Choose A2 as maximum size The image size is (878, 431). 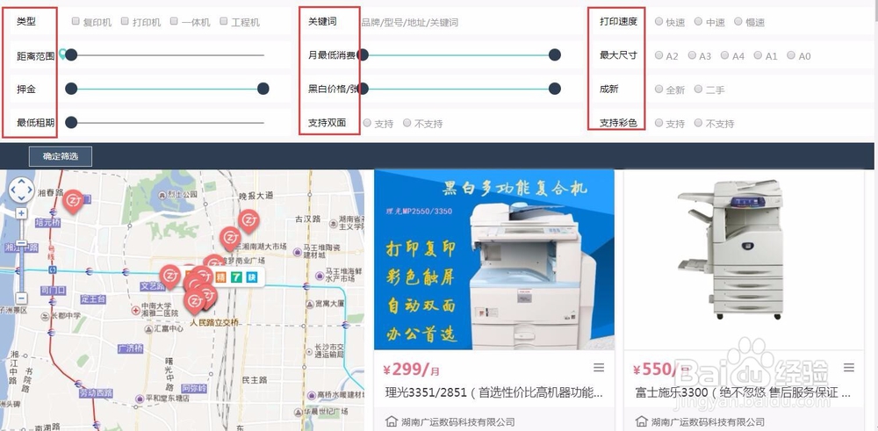[659, 54]
